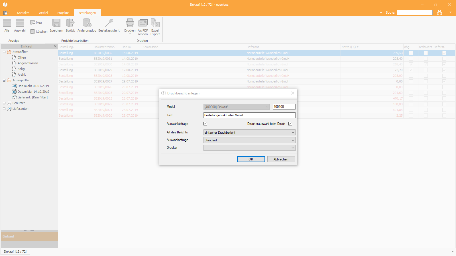456x256 pixels.
Task: Toggle the abg. checkbox for BE2019/0032
Action: tap(411, 53)
